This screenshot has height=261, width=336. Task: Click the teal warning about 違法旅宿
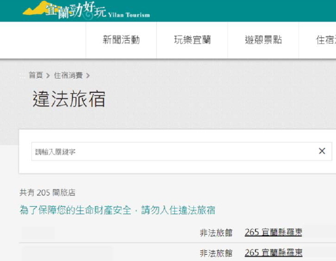[117, 210]
